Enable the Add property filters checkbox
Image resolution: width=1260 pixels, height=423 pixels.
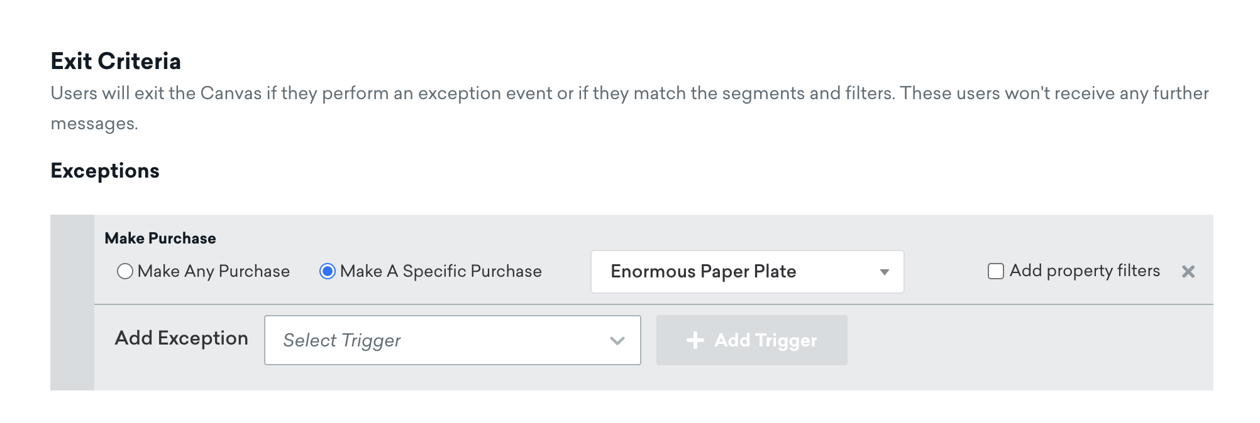point(995,271)
